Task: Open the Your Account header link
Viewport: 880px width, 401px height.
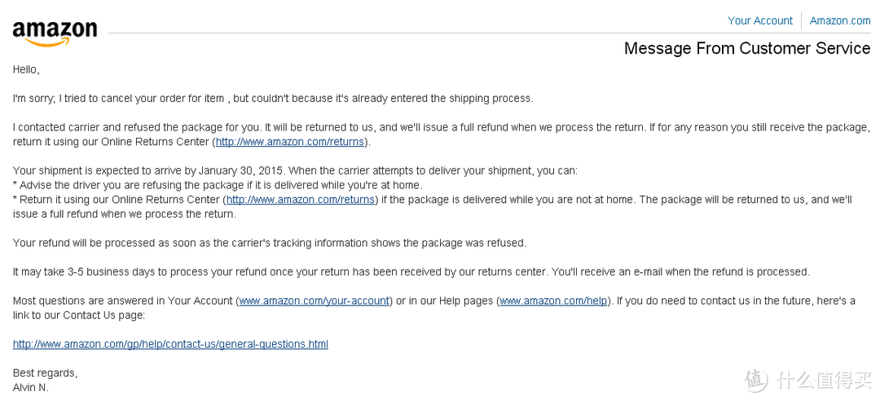Action: pos(760,20)
